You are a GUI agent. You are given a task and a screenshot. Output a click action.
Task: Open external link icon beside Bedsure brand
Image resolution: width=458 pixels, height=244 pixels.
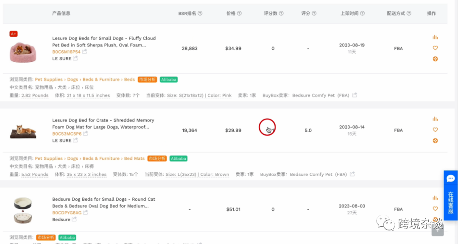coord(74,219)
